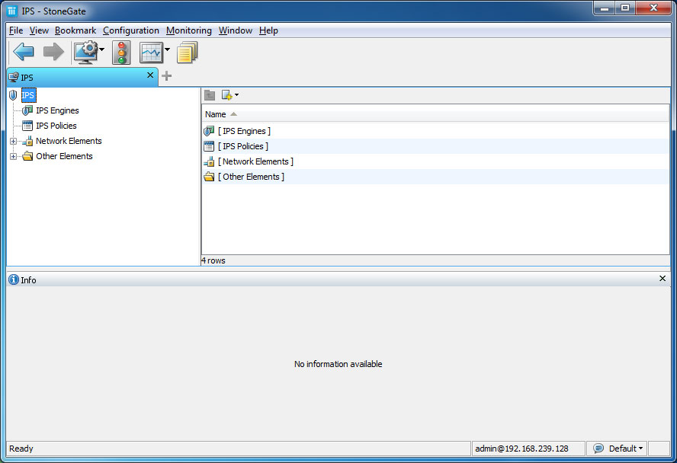Click the StoneGate app icon in title bar
The width and height of the screenshot is (677, 463).
[12, 11]
